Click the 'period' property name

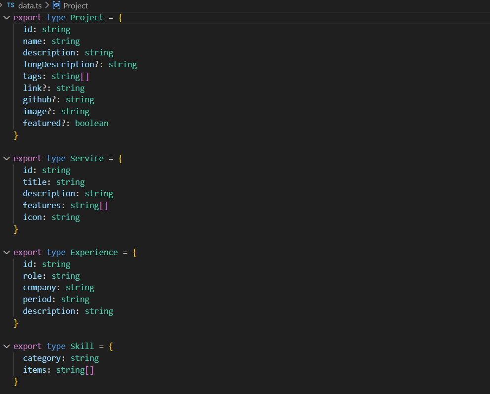(37, 300)
